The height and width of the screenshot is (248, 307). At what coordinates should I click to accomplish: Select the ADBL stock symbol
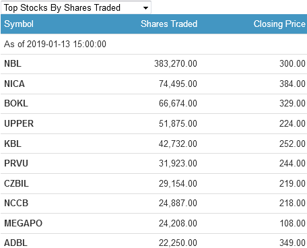15,243
